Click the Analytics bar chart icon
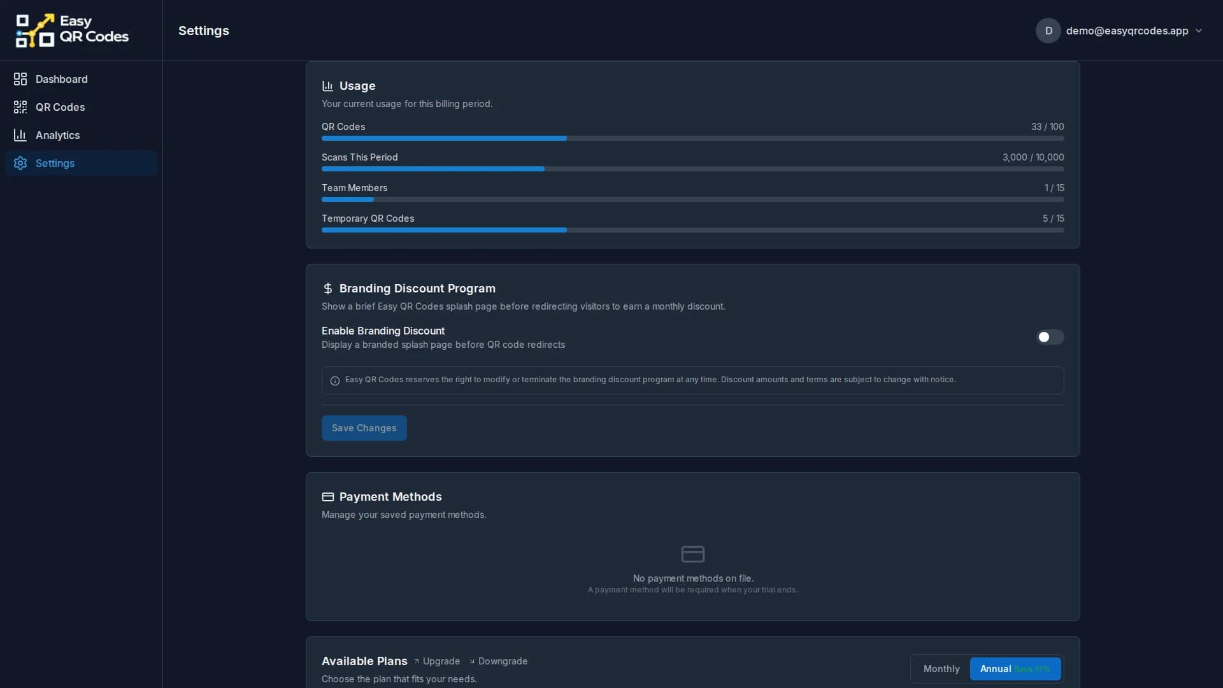The width and height of the screenshot is (1223, 688). tap(20, 135)
